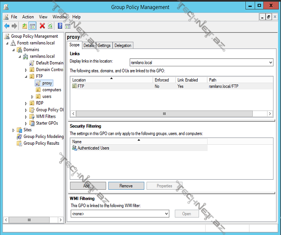This screenshot has height=235, width=281.
Task: Click the Up one level toolbar icon
Action: (x=24, y=26)
